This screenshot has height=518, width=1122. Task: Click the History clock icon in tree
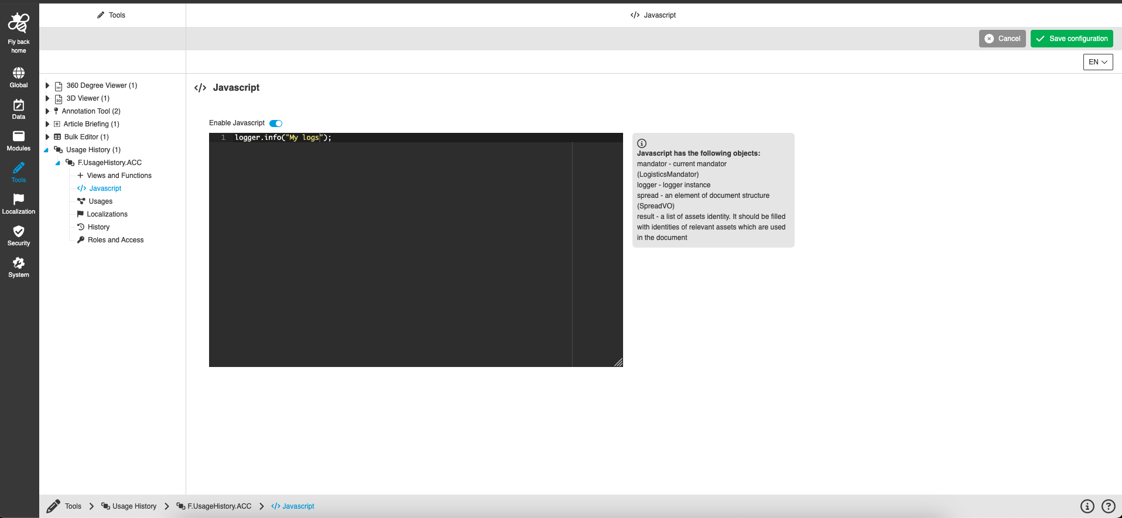tap(81, 227)
